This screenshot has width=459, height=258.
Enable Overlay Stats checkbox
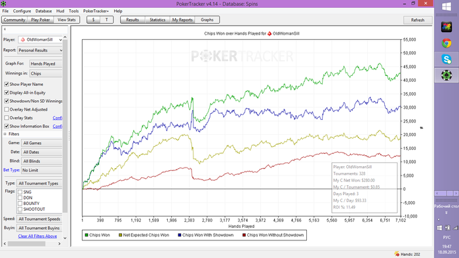pyautogui.click(x=7, y=118)
